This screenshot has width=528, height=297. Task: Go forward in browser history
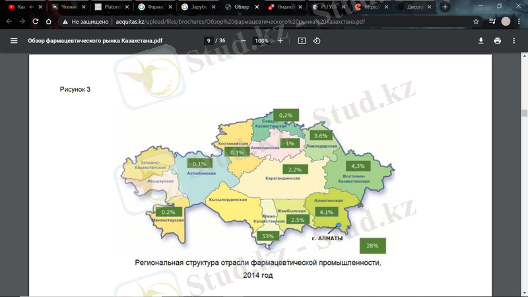click(22, 22)
